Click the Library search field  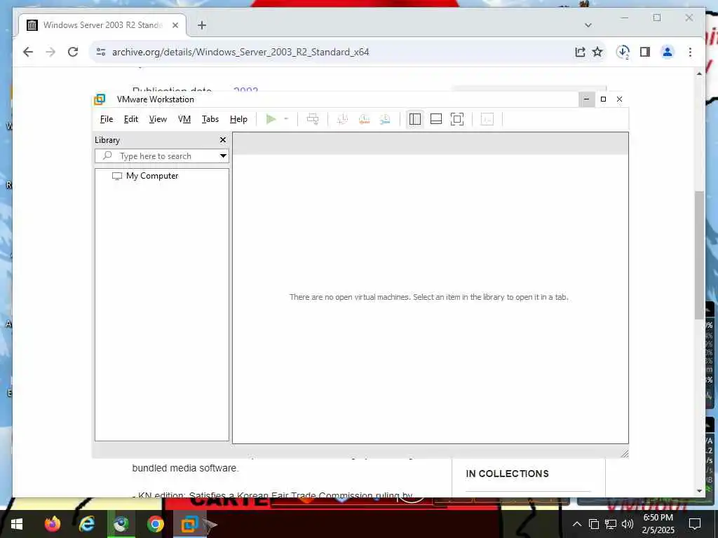point(162,156)
